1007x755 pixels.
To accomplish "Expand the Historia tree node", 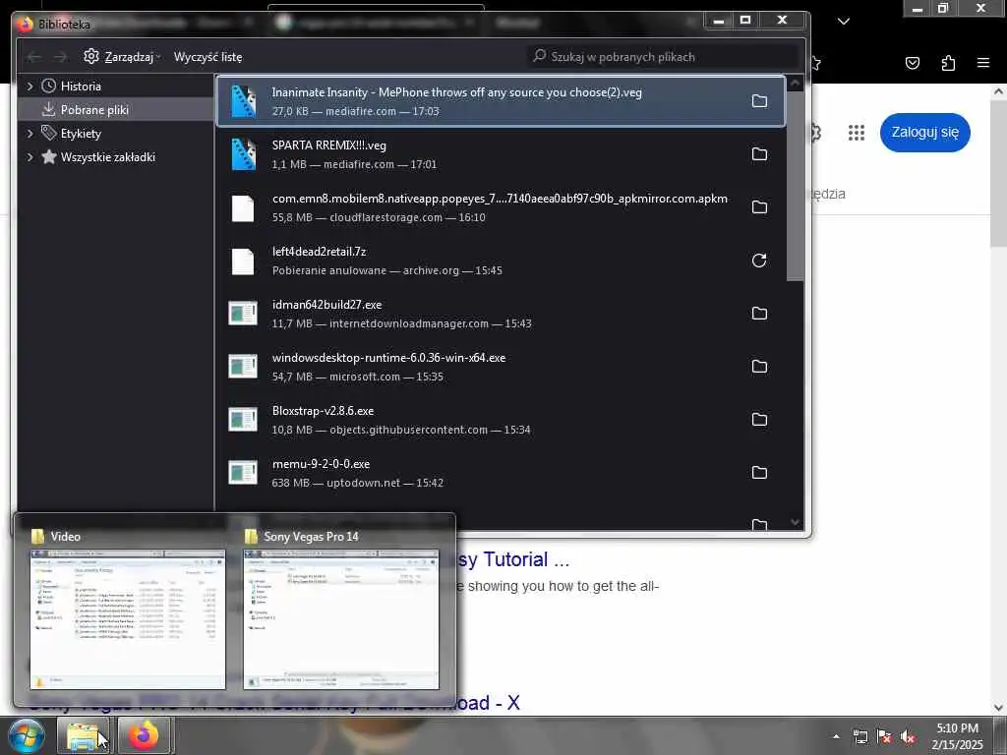I will click(x=30, y=87).
